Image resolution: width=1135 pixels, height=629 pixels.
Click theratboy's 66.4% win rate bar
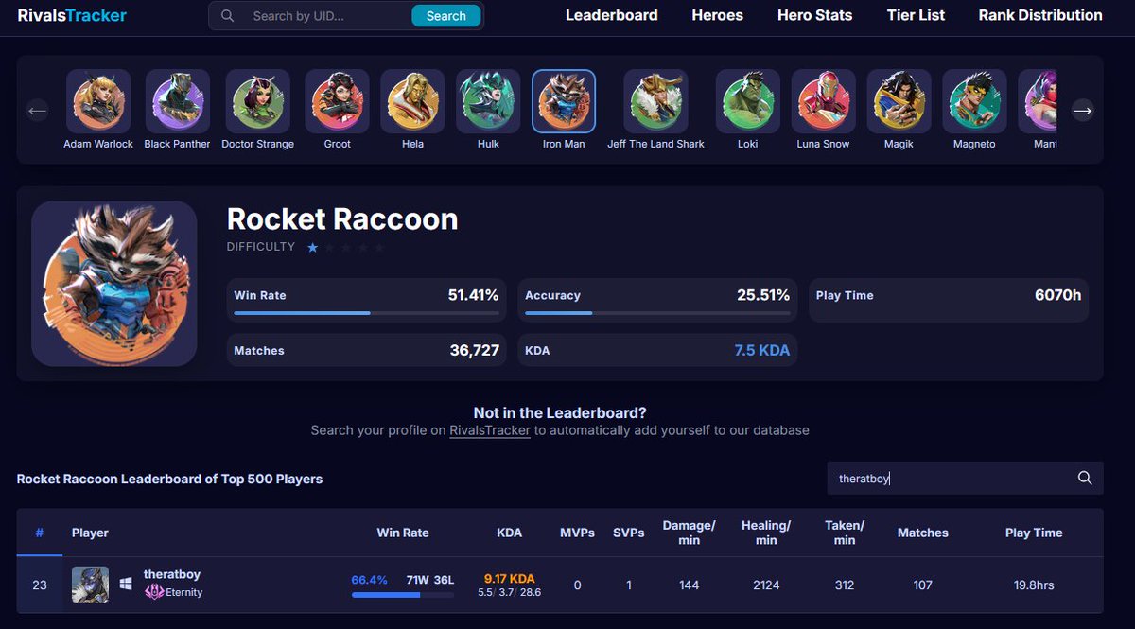click(402, 595)
